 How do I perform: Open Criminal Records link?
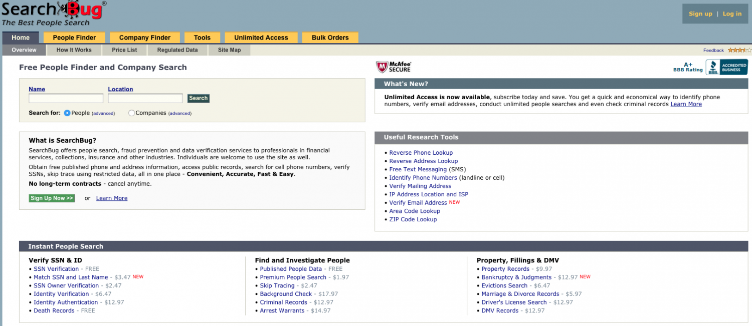284,302
